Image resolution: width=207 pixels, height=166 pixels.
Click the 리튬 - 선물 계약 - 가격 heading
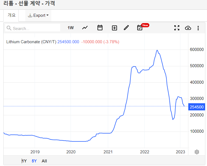click(29, 3)
